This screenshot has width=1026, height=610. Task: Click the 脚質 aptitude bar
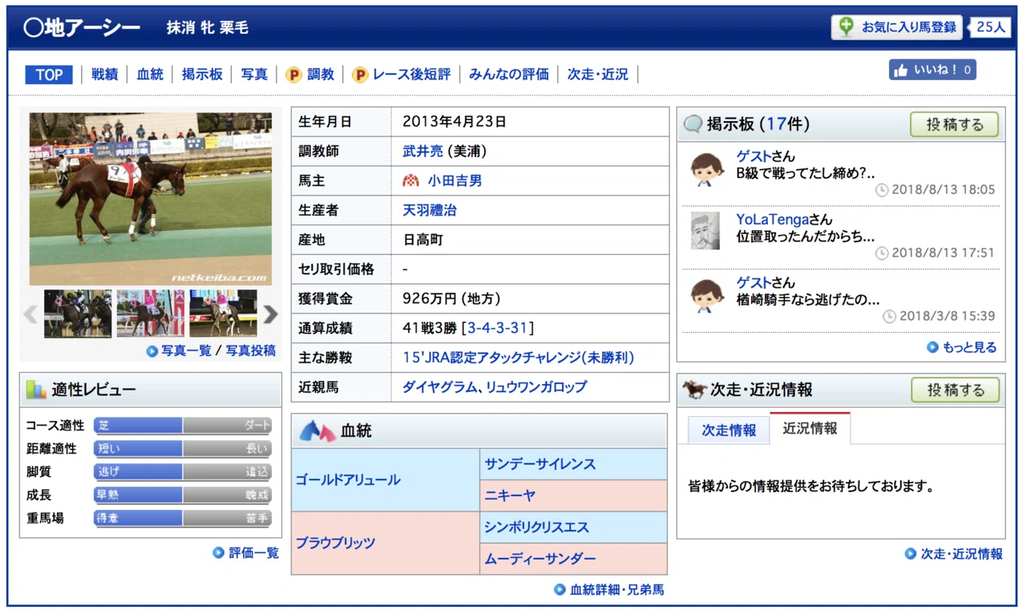click(183, 472)
